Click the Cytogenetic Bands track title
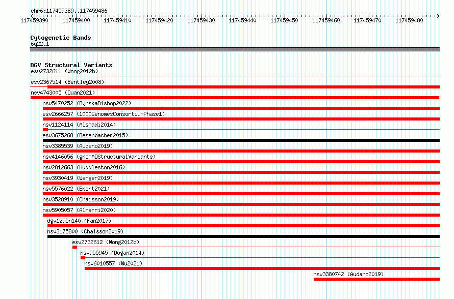 point(61,38)
